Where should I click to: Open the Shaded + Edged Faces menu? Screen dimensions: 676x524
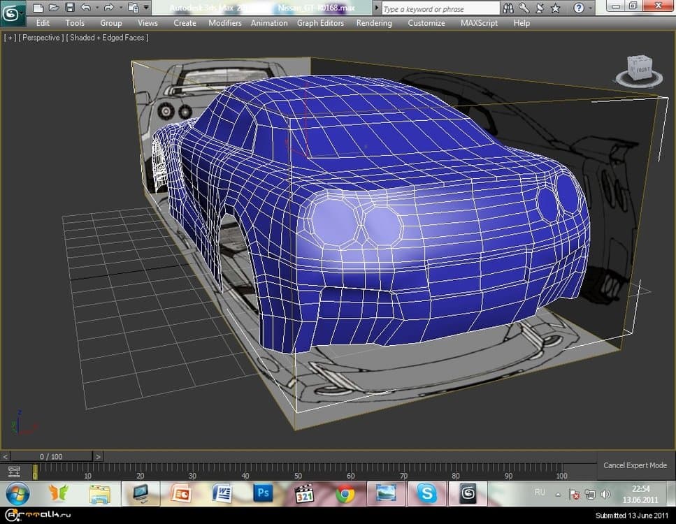tap(107, 38)
